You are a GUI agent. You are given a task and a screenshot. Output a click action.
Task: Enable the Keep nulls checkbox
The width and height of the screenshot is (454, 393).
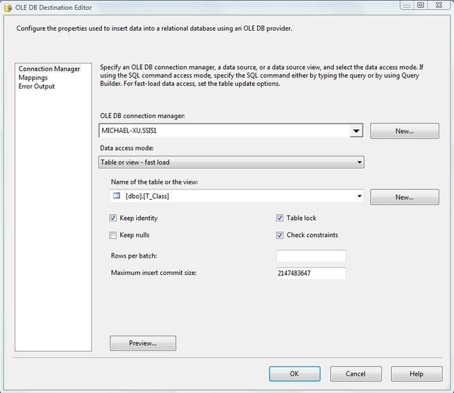(113, 235)
